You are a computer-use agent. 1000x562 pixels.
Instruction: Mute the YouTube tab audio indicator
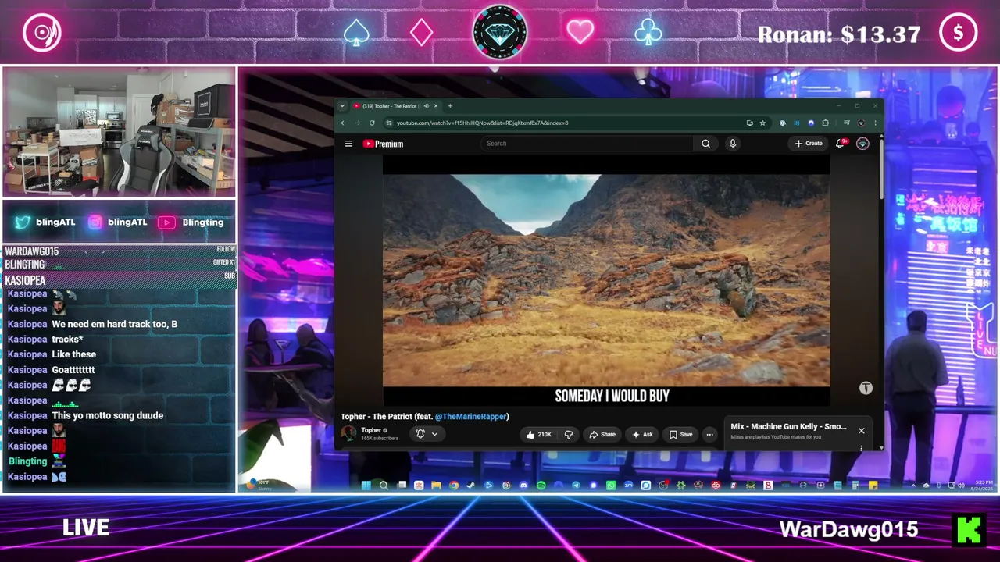(x=426, y=106)
